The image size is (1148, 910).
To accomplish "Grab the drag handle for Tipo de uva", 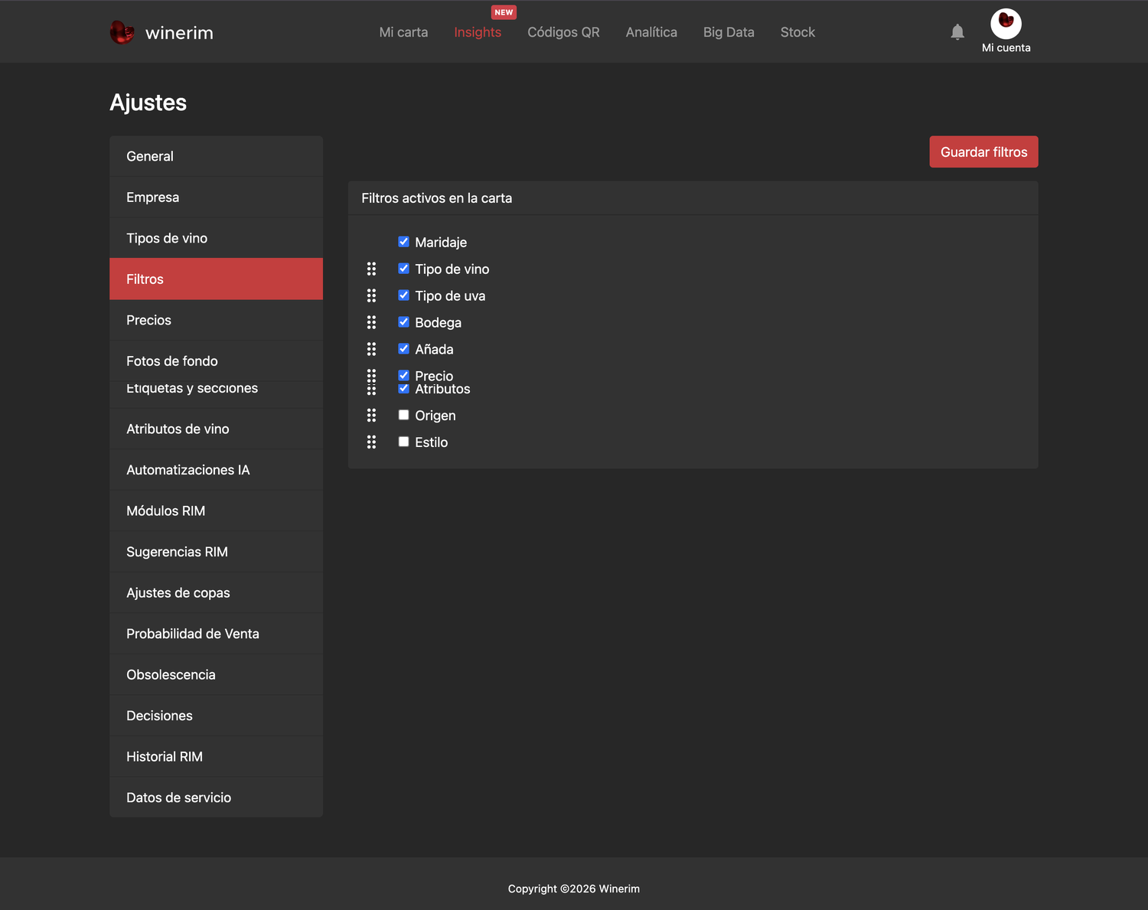I will click(371, 295).
